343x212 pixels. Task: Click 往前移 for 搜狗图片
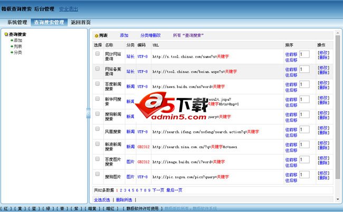(x=291, y=175)
